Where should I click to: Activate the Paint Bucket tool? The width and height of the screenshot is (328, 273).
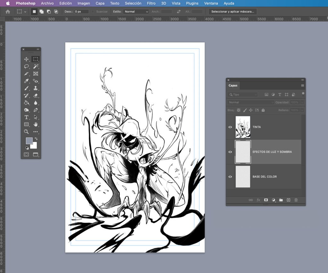(27, 103)
